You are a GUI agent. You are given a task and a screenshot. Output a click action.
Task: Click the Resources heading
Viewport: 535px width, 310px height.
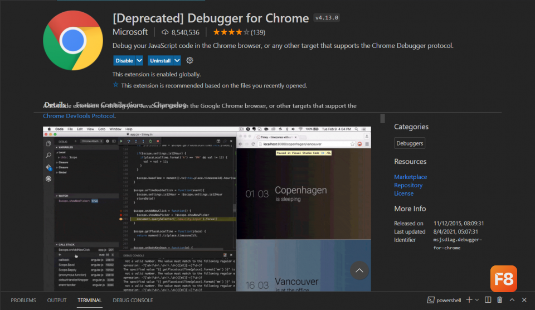(x=410, y=162)
